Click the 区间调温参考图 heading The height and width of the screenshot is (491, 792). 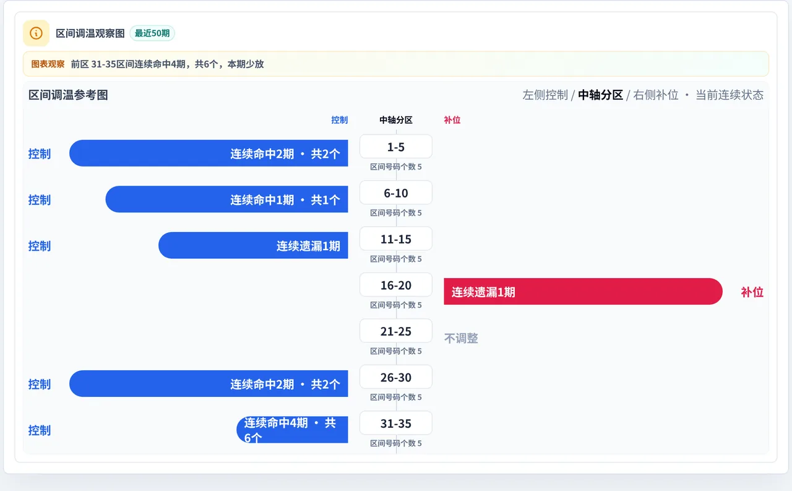[x=69, y=95]
